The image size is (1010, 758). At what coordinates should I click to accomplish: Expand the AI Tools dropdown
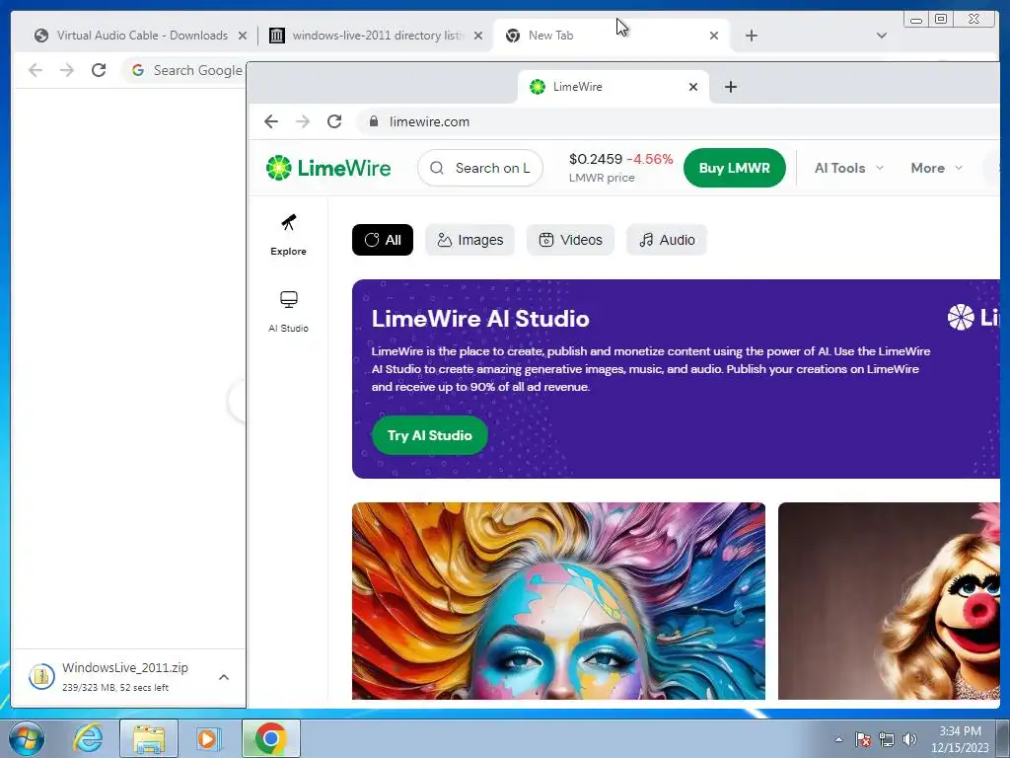(849, 168)
